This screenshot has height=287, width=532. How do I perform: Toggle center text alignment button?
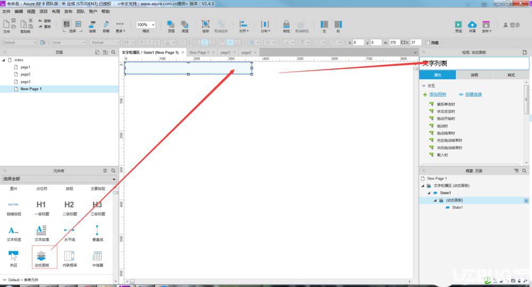point(205,43)
